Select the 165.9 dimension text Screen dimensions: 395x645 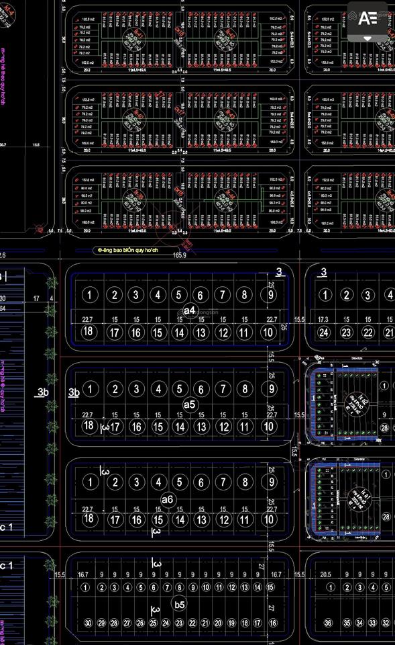coord(180,255)
